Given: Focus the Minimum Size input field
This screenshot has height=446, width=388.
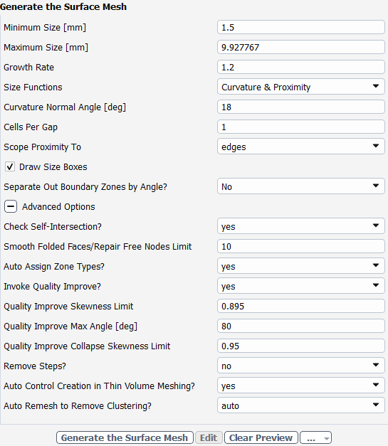Looking at the screenshot, I should [301, 27].
